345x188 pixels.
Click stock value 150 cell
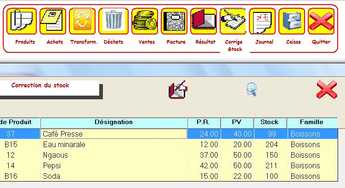point(271,155)
